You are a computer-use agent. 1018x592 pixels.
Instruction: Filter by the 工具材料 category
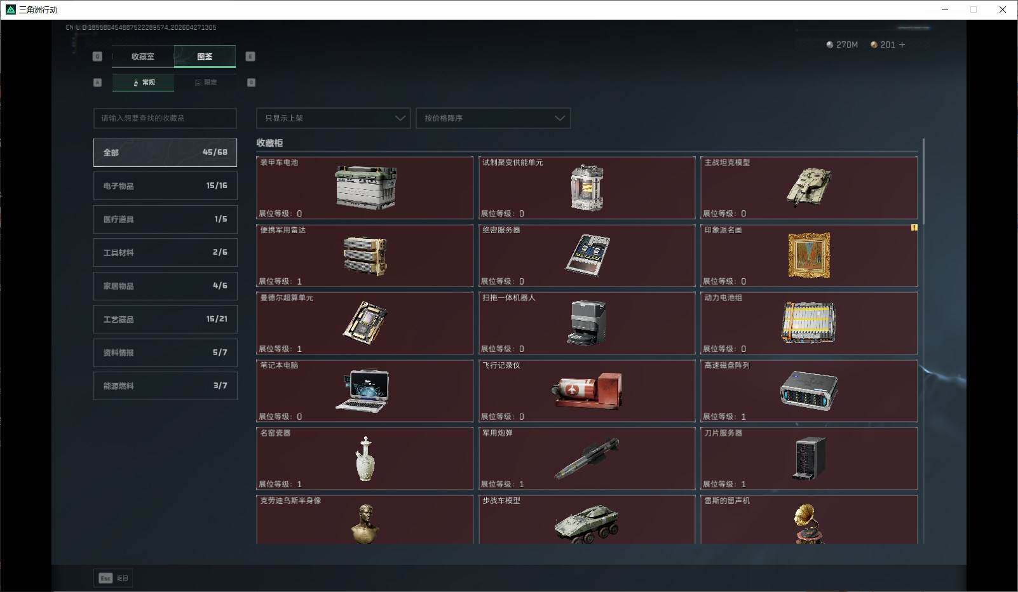tap(165, 252)
